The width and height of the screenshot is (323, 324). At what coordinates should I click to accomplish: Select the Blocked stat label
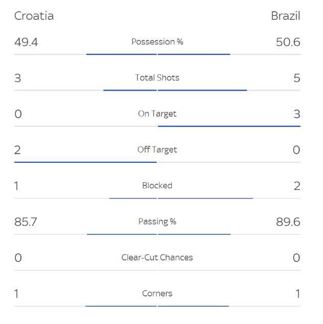[x=157, y=185]
